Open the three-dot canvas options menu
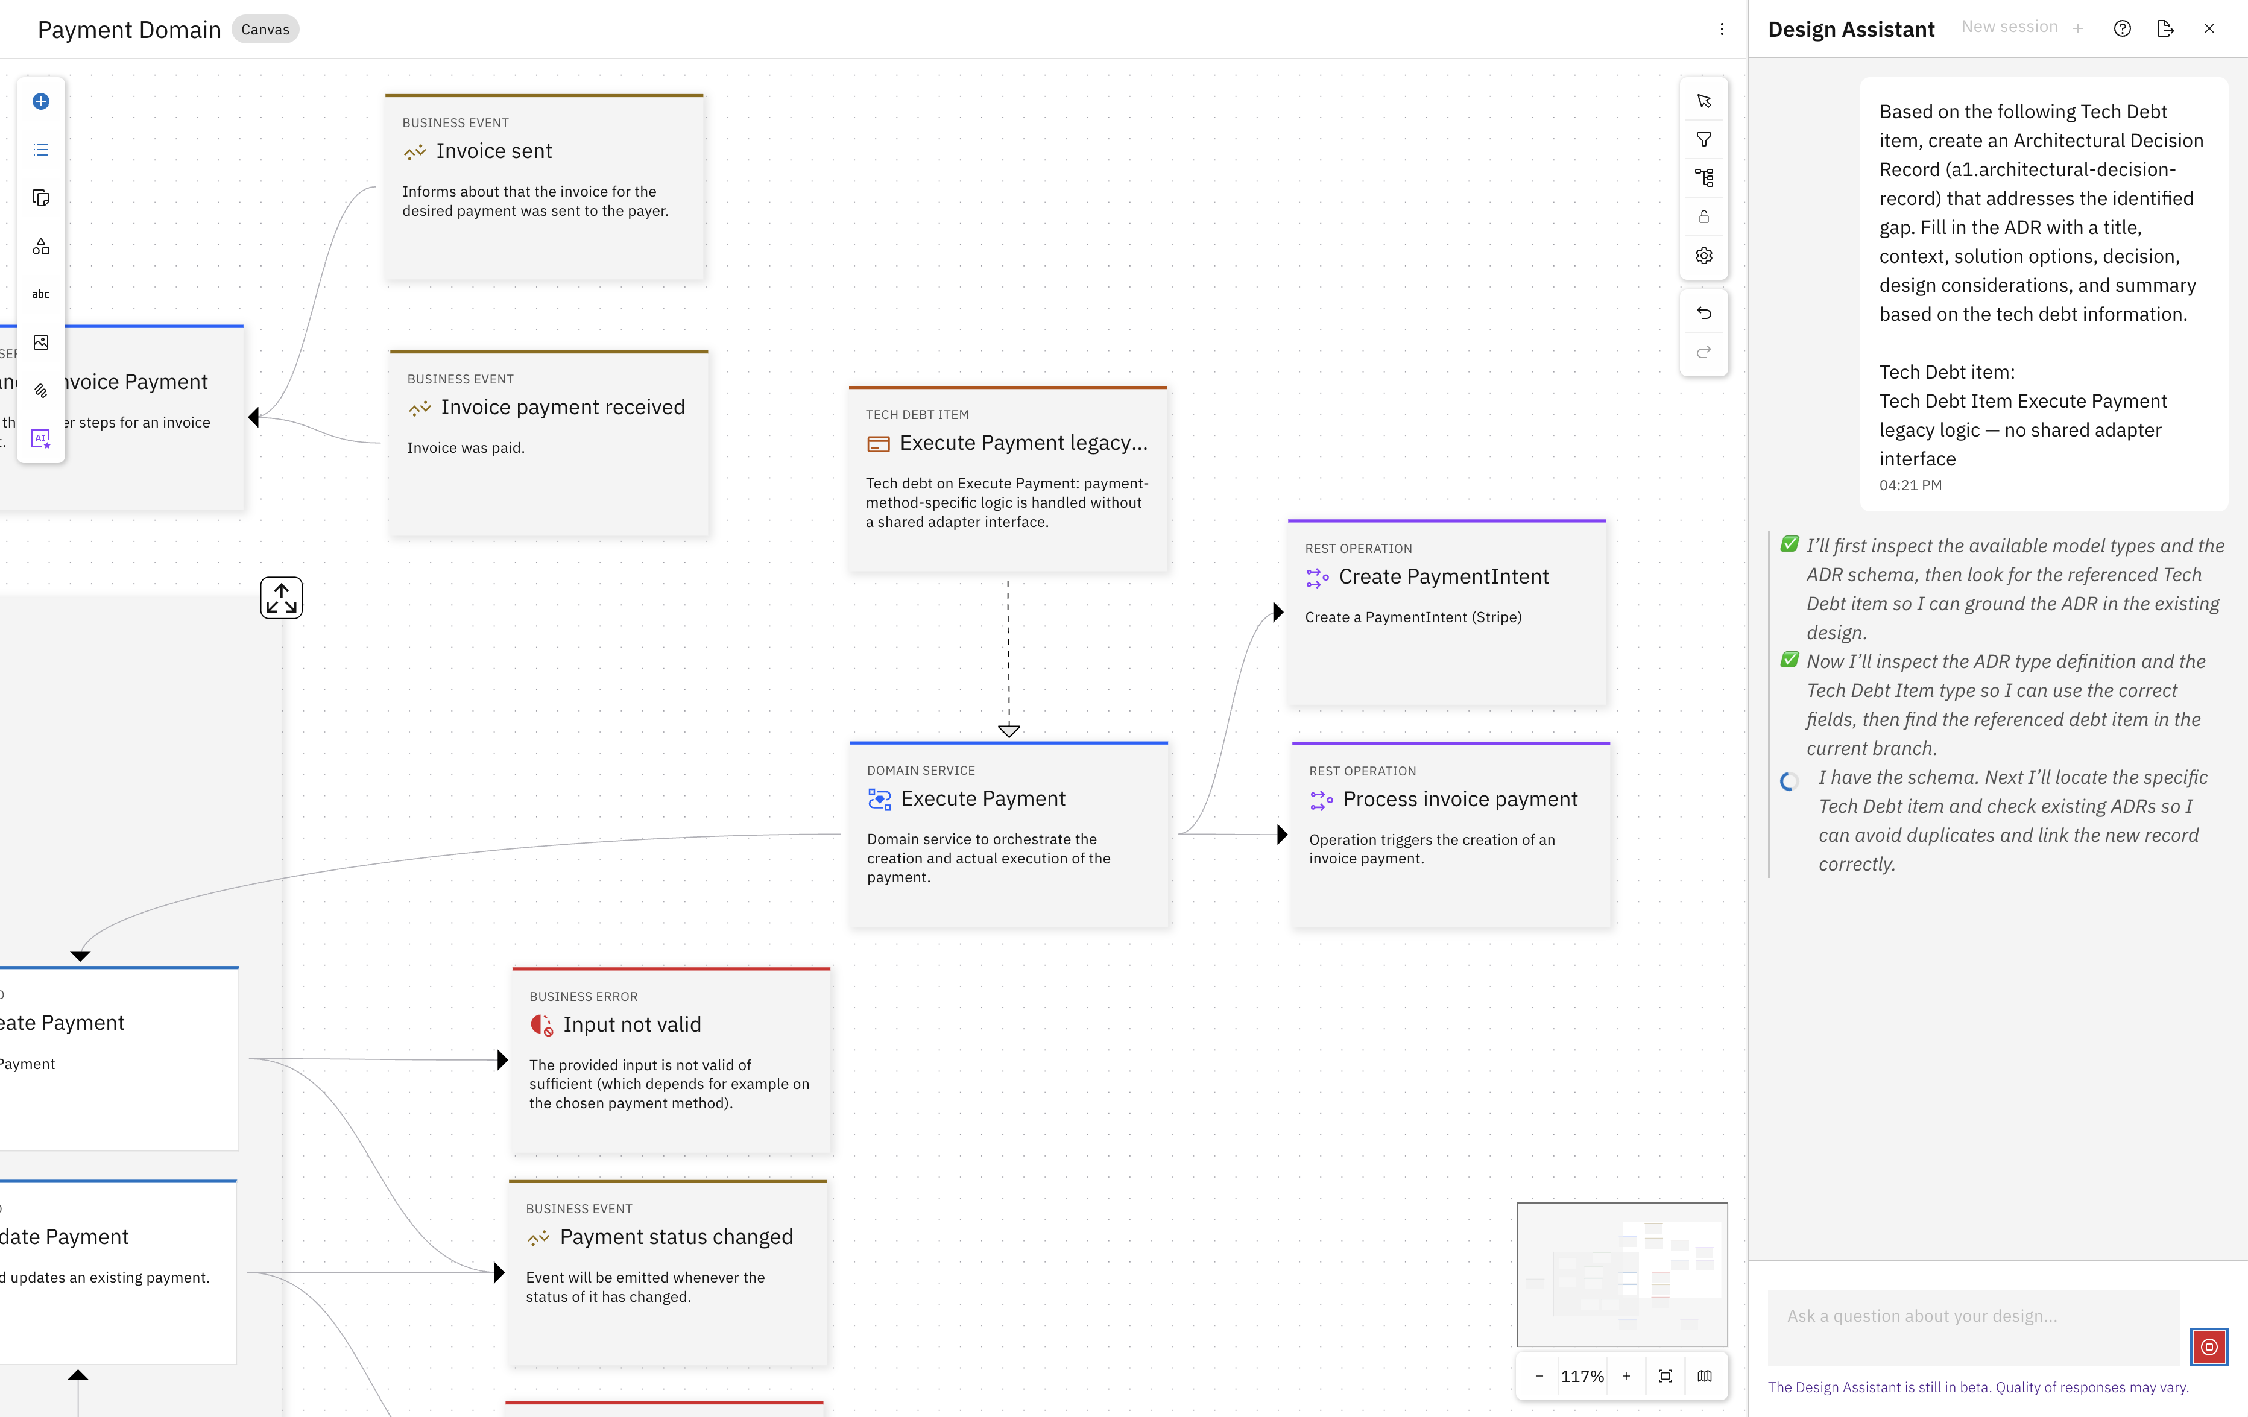This screenshot has width=2248, height=1417. (1722, 29)
